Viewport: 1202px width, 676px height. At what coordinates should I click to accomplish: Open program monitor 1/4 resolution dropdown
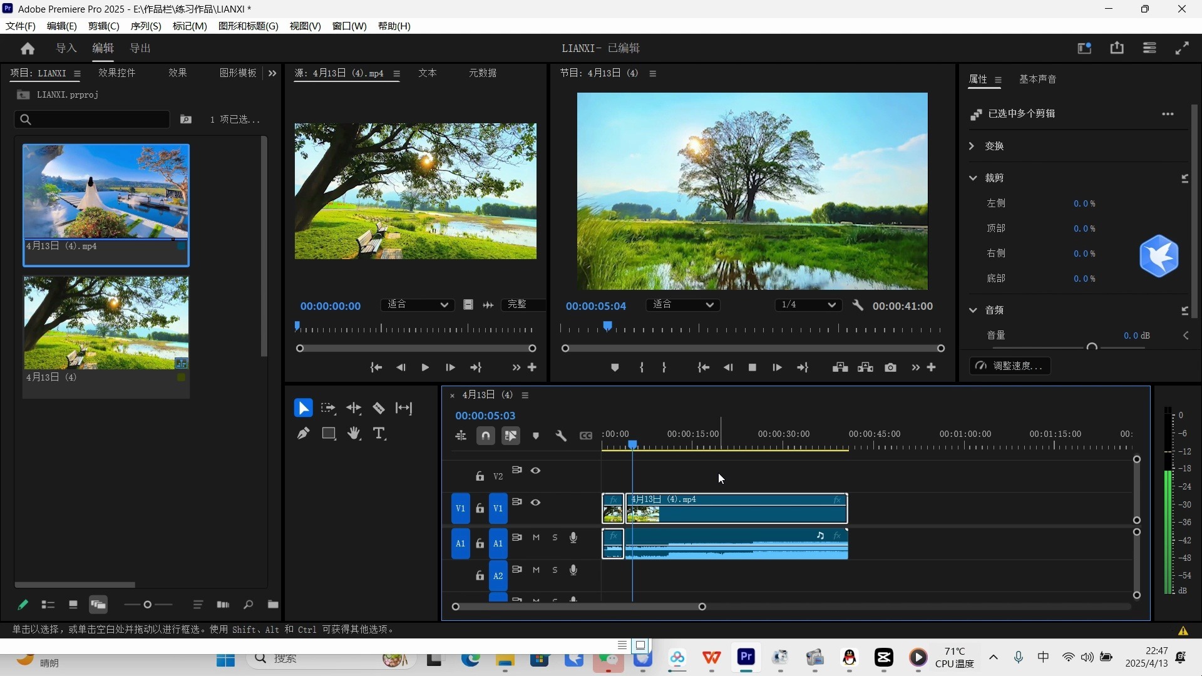tap(808, 305)
